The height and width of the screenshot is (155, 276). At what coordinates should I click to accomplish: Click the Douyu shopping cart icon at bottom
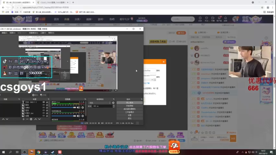174,147
